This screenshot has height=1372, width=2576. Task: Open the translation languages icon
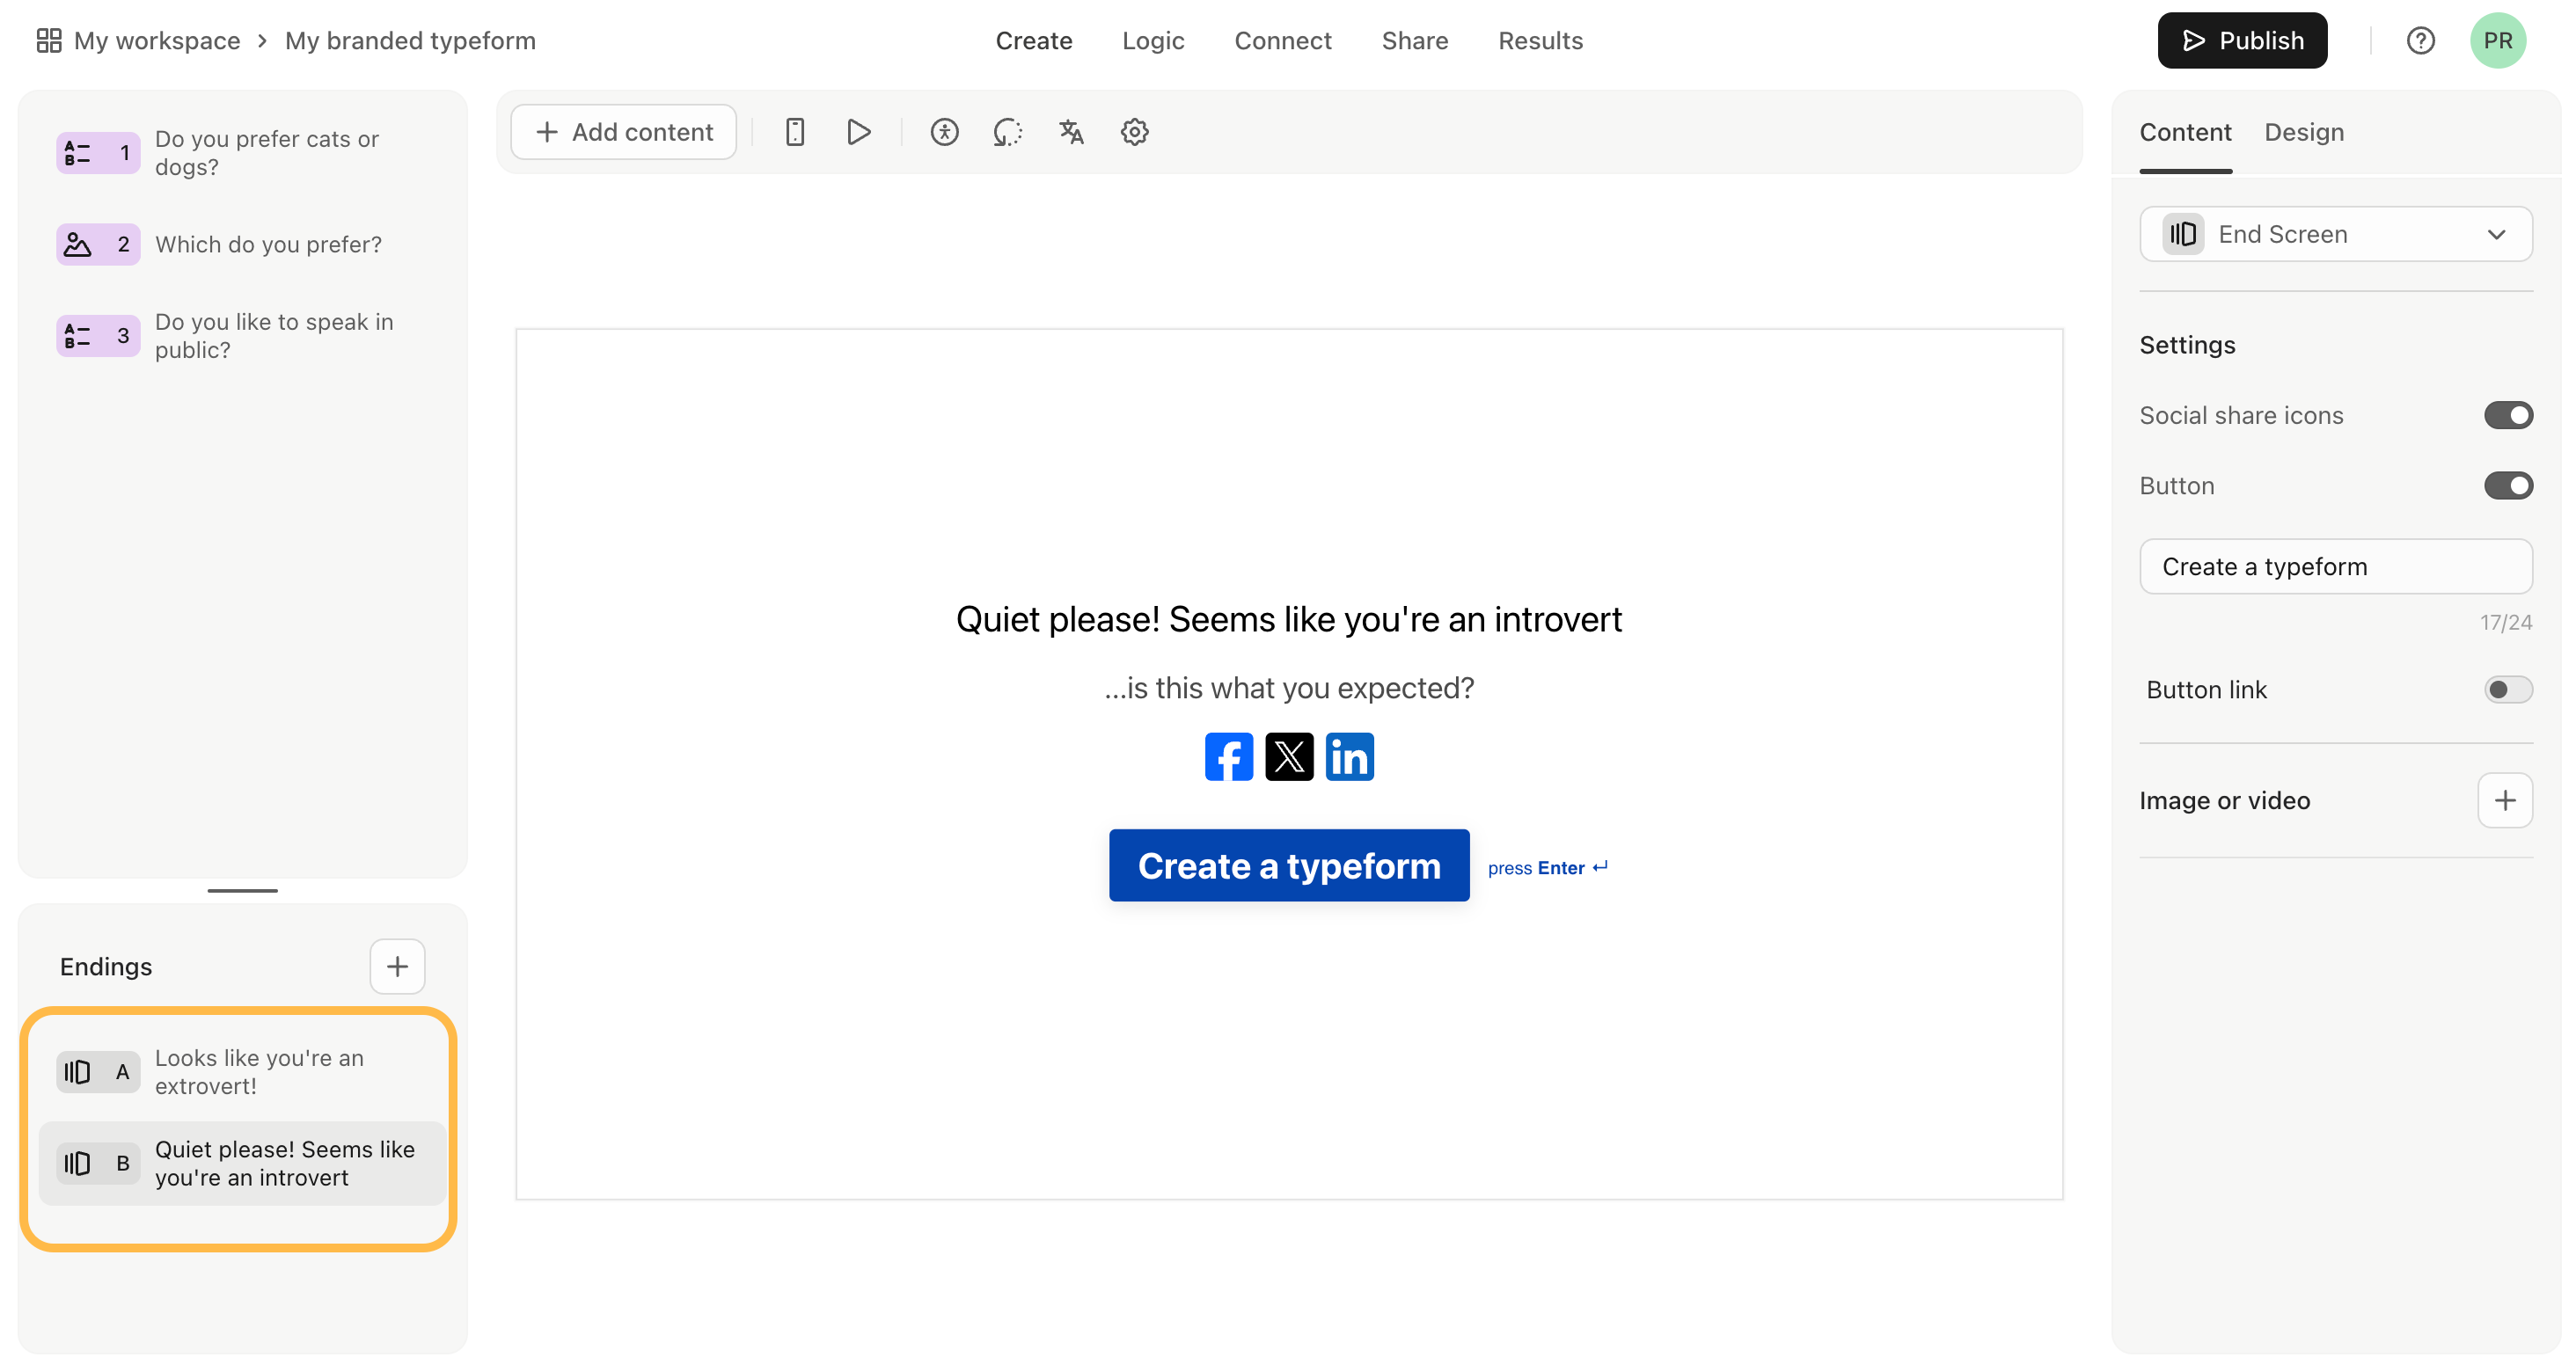(x=1071, y=132)
